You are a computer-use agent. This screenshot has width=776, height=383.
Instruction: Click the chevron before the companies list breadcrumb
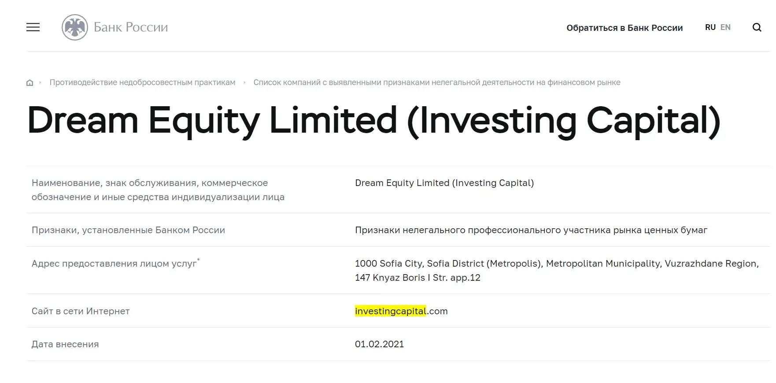click(245, 82)
